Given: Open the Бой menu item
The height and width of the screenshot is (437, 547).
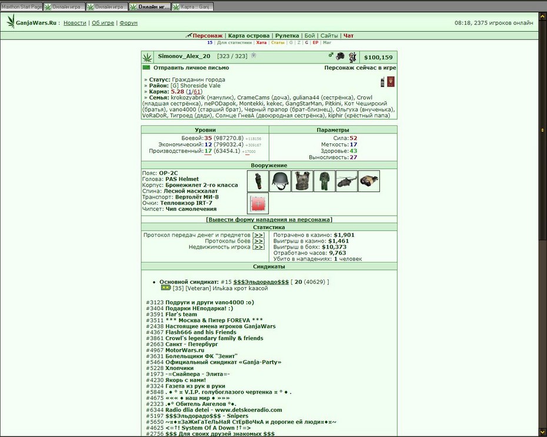Looking at the screenshot, I should pyautogui.click(x=309, y=36).
